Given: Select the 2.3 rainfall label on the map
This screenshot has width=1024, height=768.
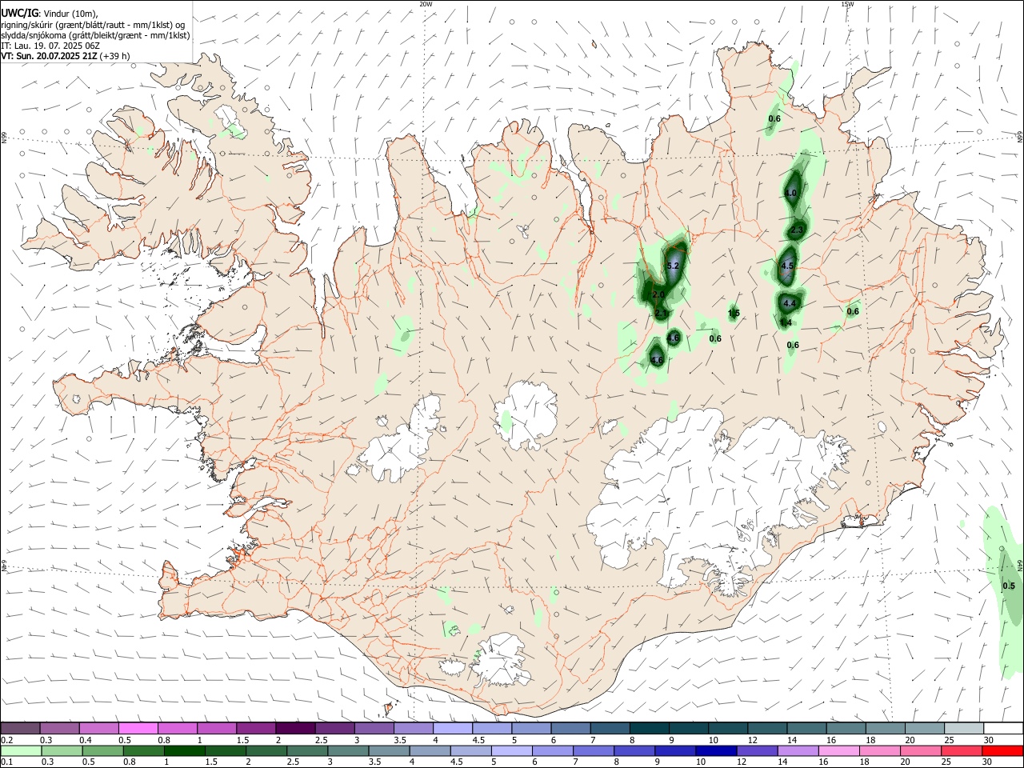Looking at the screenshot, I should coord(796,230).
